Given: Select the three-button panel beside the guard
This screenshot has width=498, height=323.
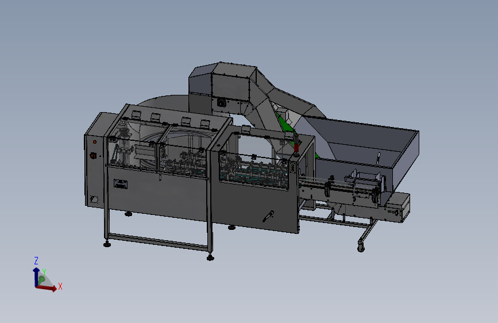Looking at the screenshot, I should pyautogui.click(x=292, y=168).
